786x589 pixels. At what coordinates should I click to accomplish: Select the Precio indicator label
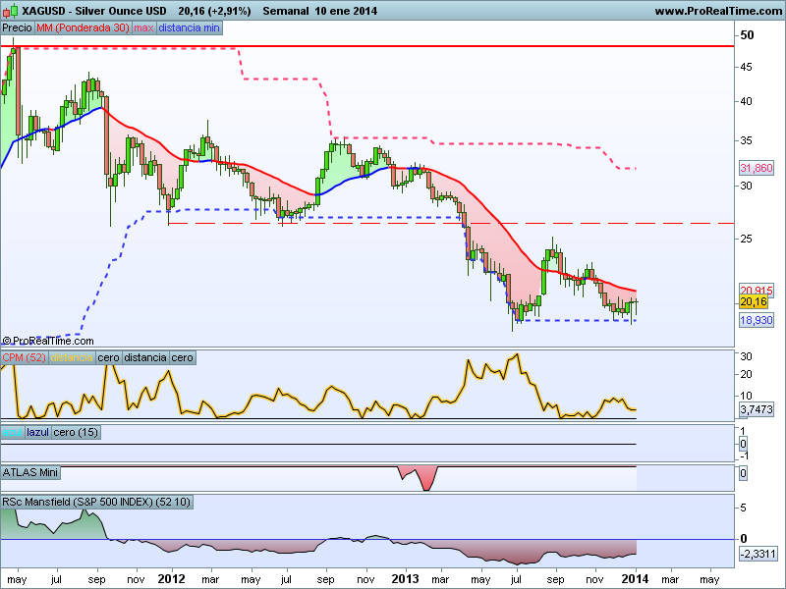(x=17, y=27)
